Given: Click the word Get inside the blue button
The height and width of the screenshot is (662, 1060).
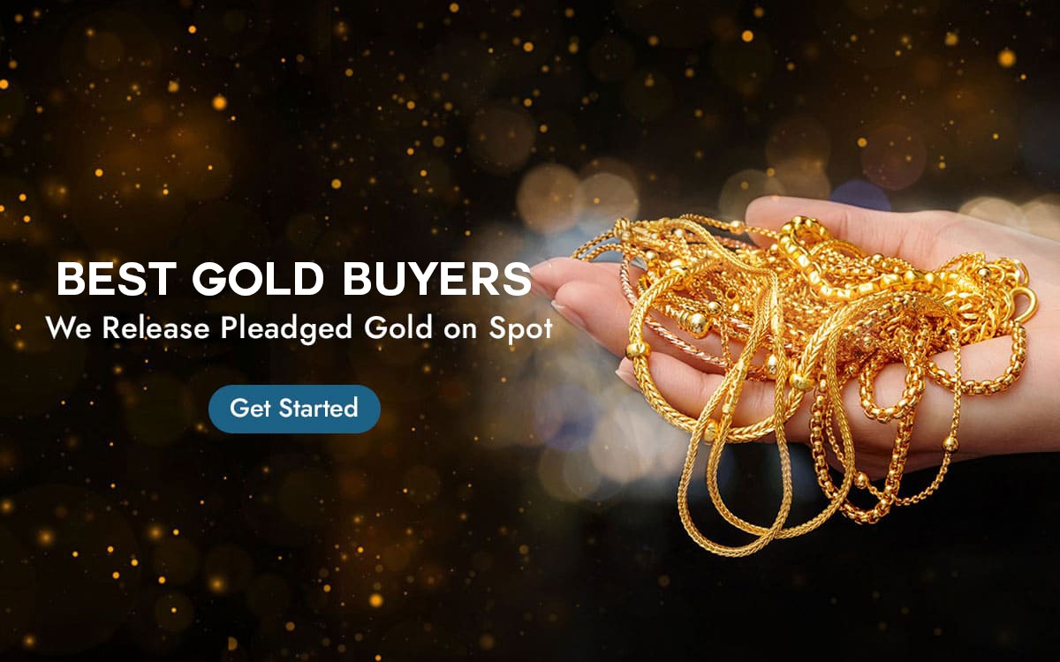Looking at the screenshot, I should pyautogui.click(x=251, y=409).
